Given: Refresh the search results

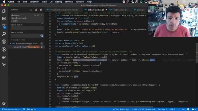Looking at the screenshot, I should [x=31, y=10].
